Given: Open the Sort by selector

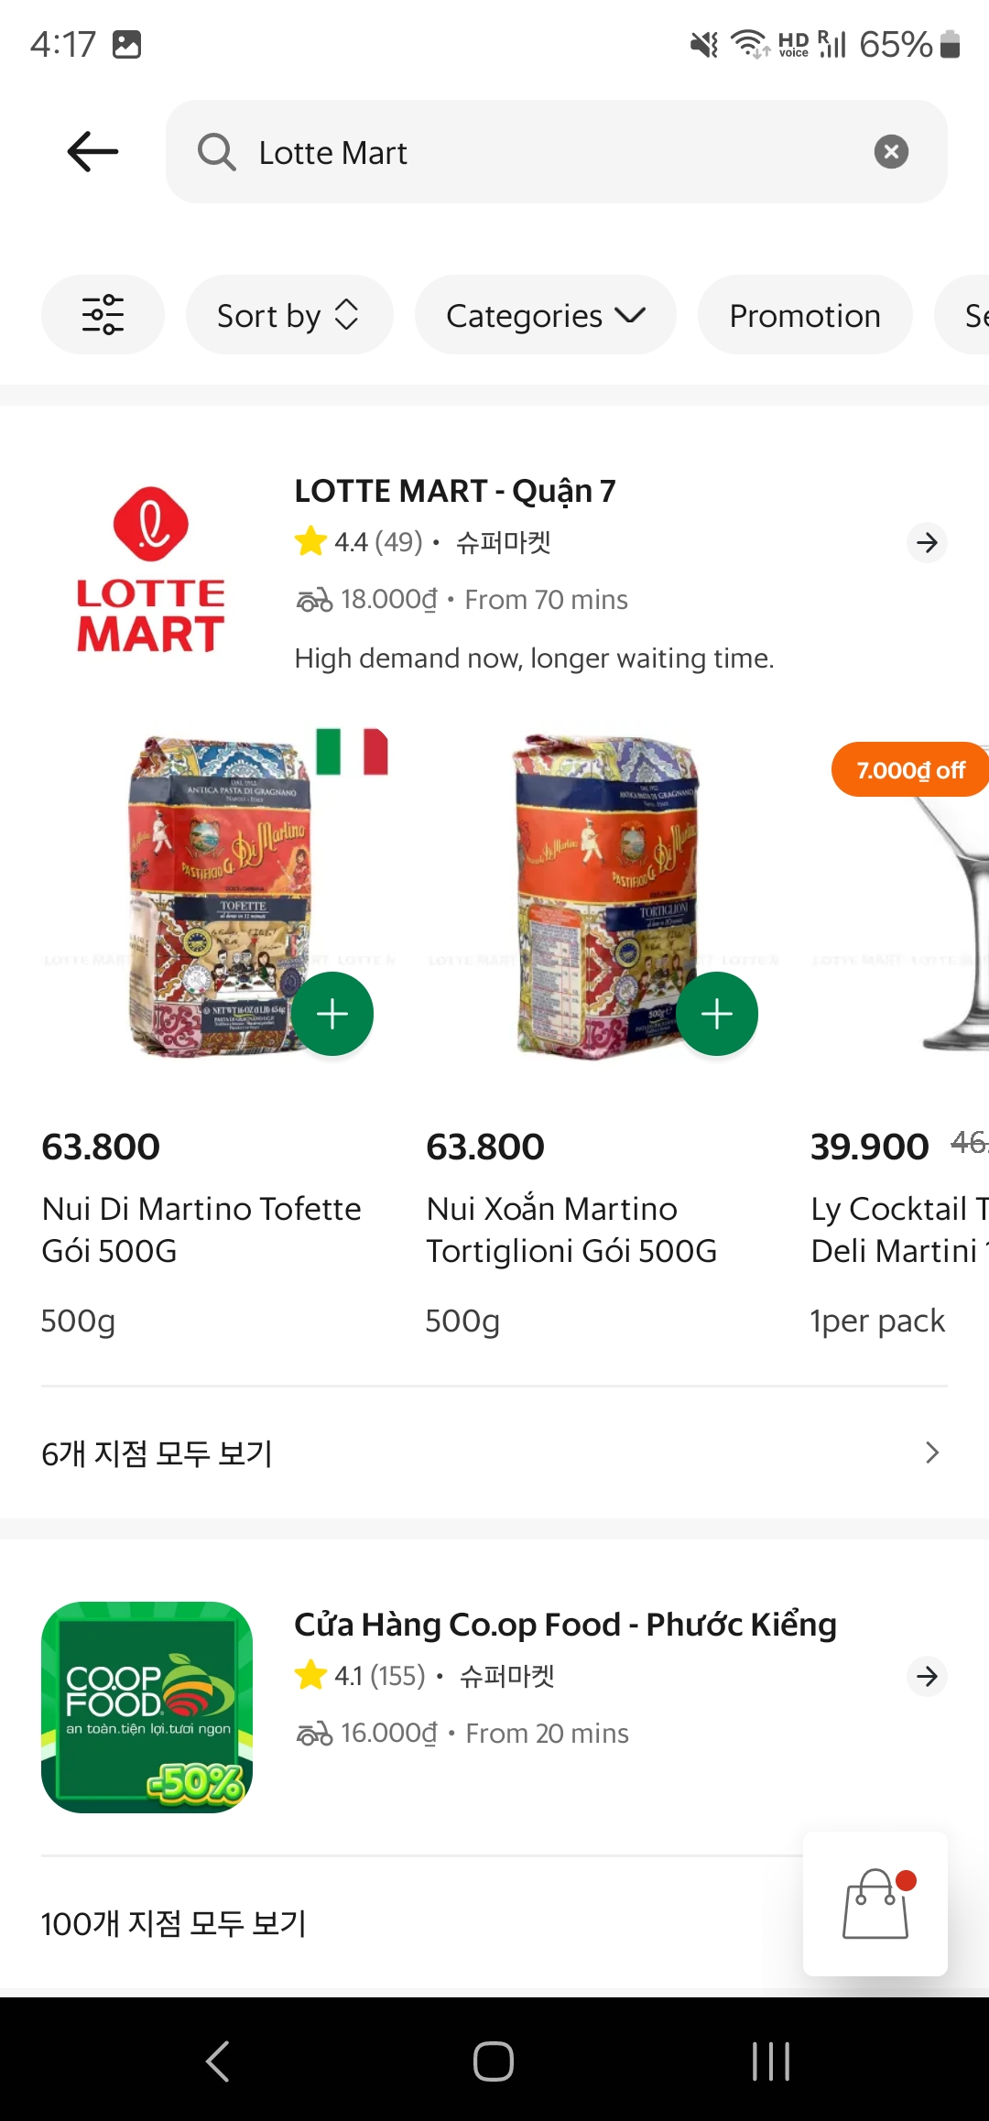Looking at the screenshot, I should [x=288, y=315].
